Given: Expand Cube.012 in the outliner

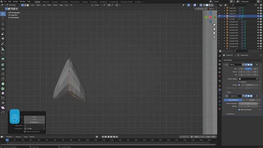Looking at the screenshot, I should [224, 16].
